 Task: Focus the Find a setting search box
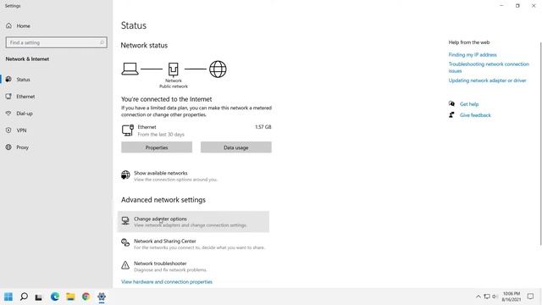tap(57, 42)
